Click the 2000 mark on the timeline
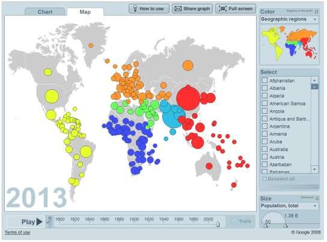 [209, 219]
